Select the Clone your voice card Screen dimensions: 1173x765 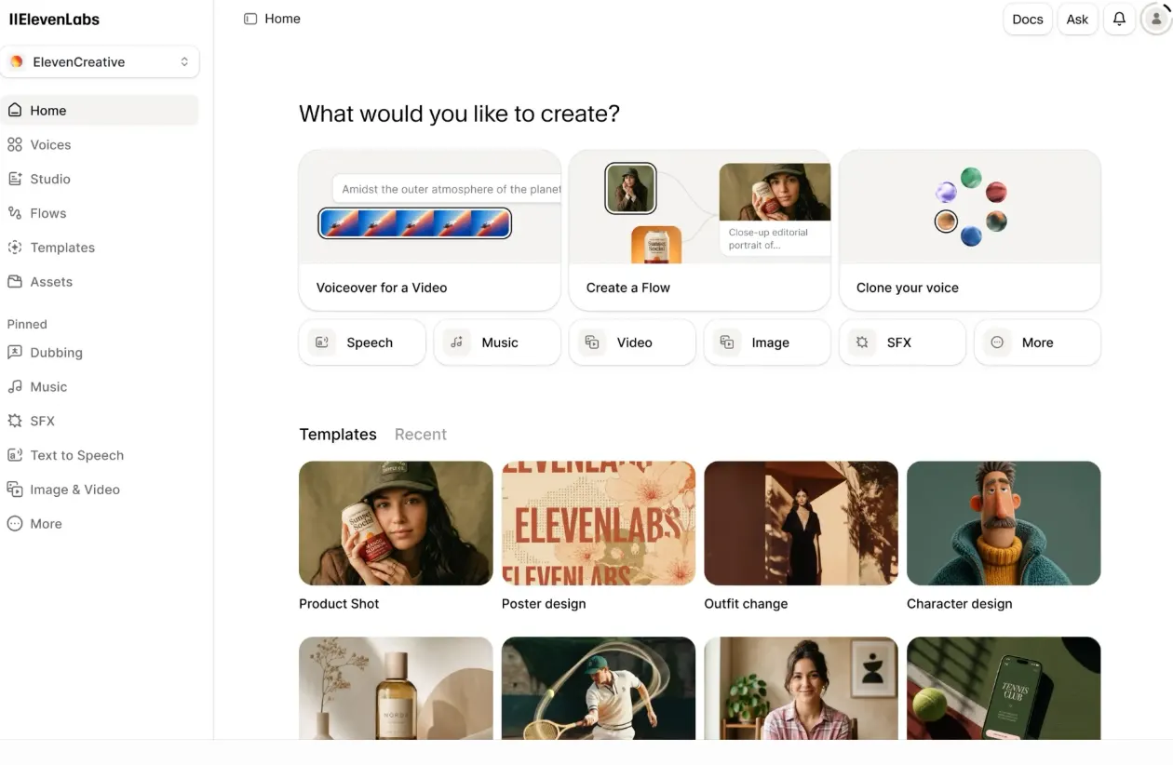click(970, 230)
